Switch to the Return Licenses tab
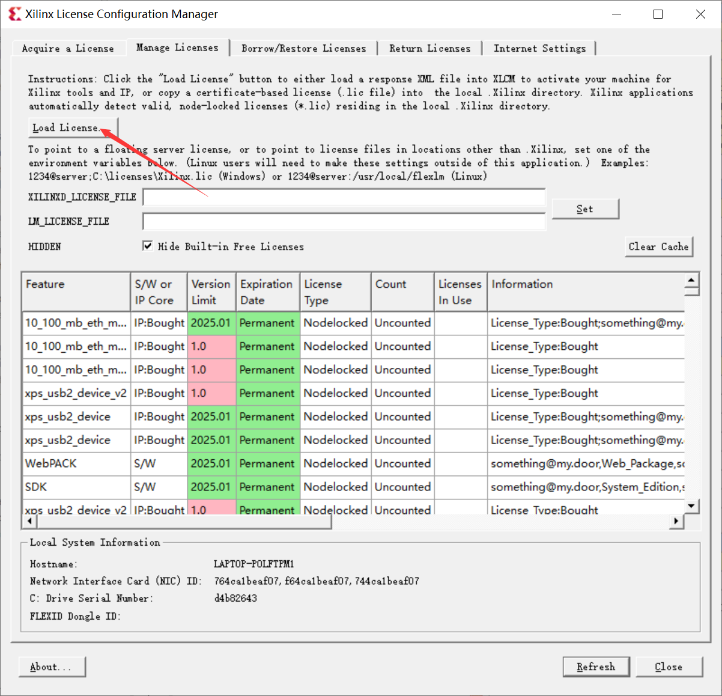This screenshot has width=722, height=696. 430,48
